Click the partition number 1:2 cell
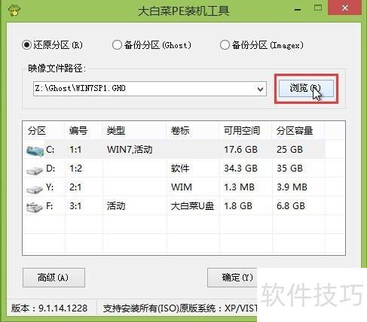This screenshot has height=322, width=367. tap(76, 169)
